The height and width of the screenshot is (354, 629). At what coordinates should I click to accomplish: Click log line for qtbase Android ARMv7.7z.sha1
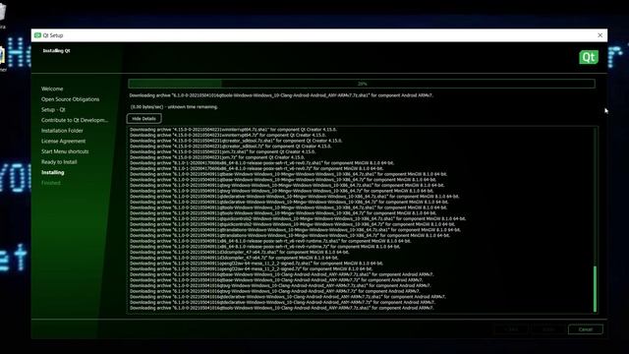(x=282, y=274)
